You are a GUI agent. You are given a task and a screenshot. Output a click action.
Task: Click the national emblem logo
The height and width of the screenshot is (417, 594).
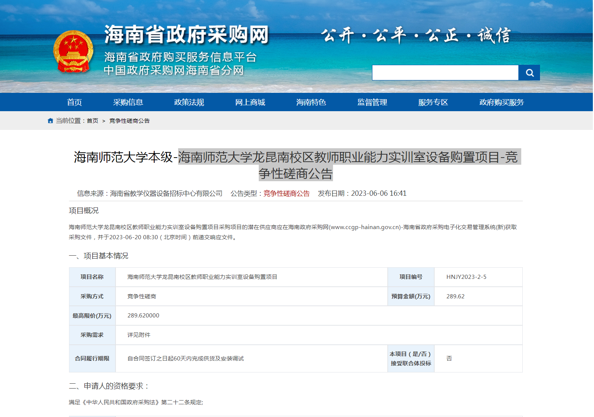[73, 52]
